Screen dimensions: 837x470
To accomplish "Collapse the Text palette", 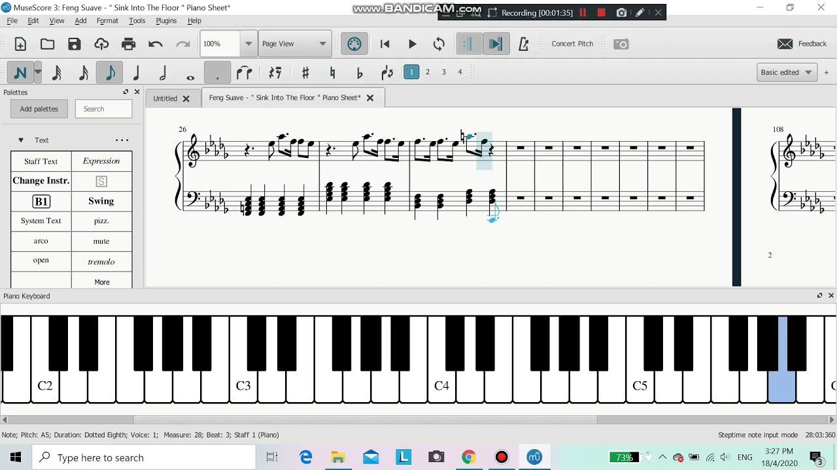I will coord(21,140).
